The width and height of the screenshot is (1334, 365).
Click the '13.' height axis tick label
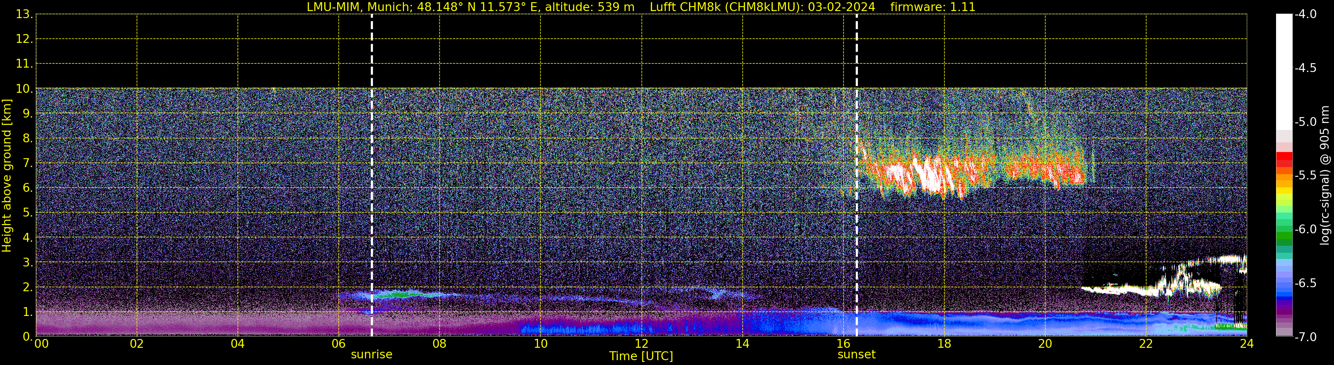[x=24, y=15]
